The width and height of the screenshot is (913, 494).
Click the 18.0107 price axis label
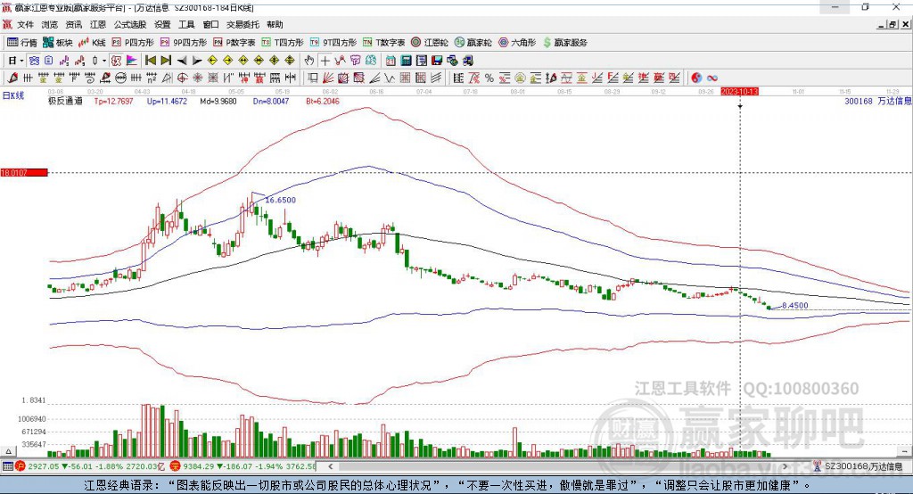click(24, 173)
